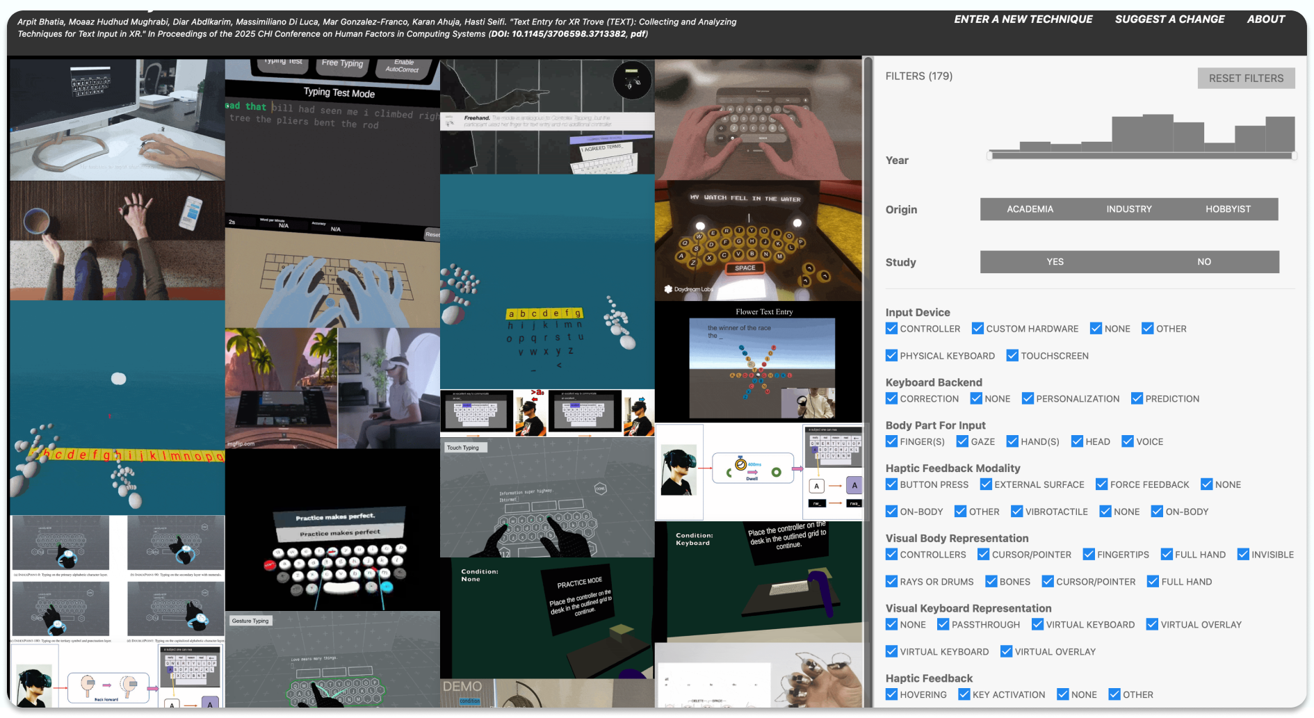Click the Year range slider track
Image resolution: width=1314 pixels, height=718 pixels.
click(1141, 156)
